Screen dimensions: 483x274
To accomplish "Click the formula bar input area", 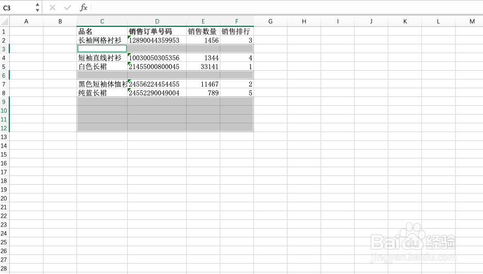I will (x=286, y=8).
